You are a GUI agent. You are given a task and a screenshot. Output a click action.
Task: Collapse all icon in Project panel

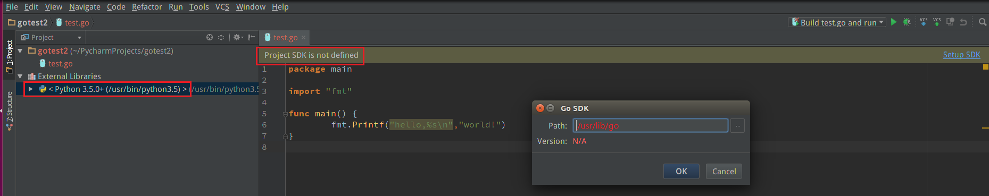221,37
